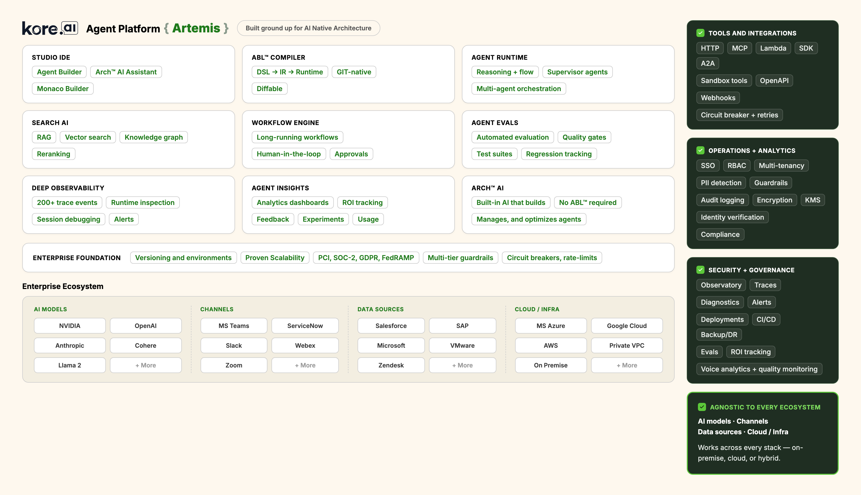
Task: Click the Identity verification tag
Action: [732, 217]
